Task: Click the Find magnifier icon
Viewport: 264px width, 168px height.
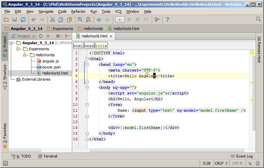Action: coord(80,20)
